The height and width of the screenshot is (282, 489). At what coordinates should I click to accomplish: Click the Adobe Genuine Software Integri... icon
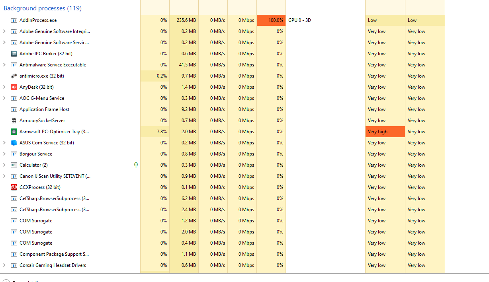coord(14,31)
